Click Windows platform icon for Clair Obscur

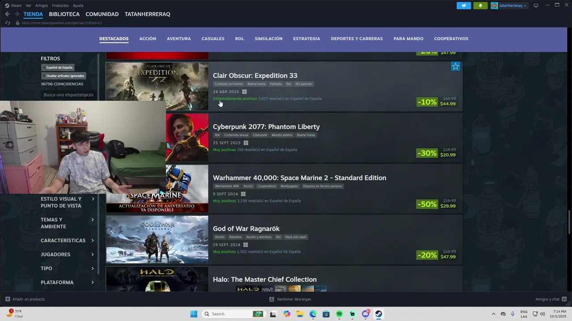pyautogui.click(x=244, y=92)
